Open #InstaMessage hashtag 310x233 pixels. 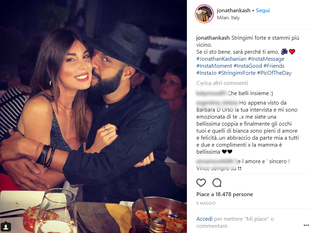266,59
